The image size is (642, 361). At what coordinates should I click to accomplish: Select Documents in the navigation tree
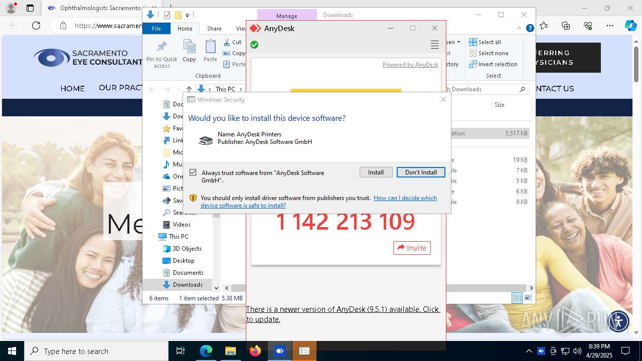click(188, 273)
